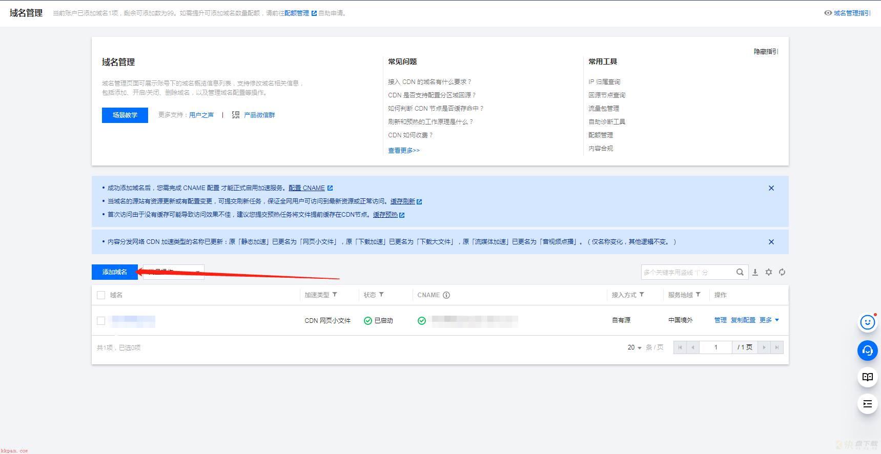Click the QR code icon beside 产品微信群
Viewport: 881px width, 454px height.
[x=236, y=115]
